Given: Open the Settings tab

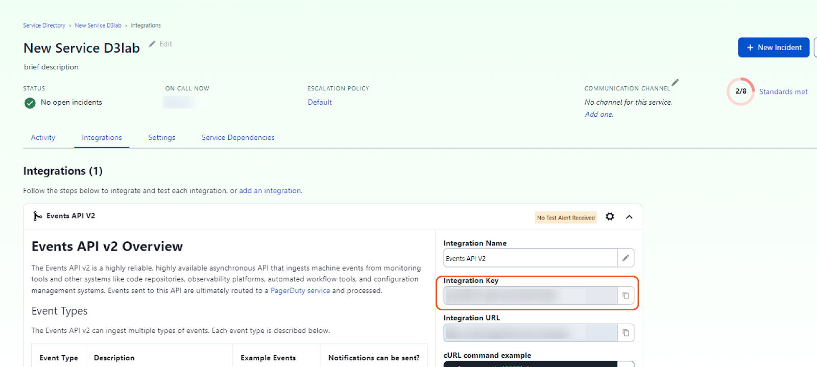Looking at the screenshot, I should [x=161, y=138].
